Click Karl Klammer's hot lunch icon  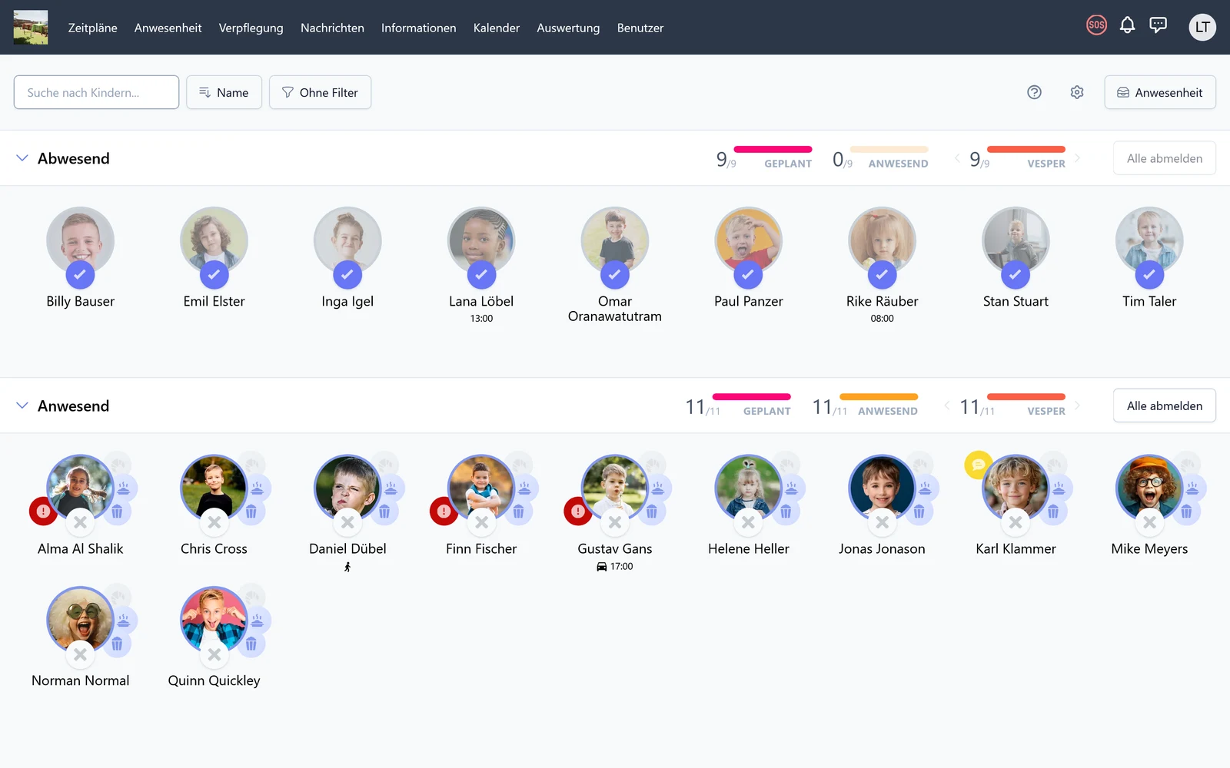point(1059,488)
